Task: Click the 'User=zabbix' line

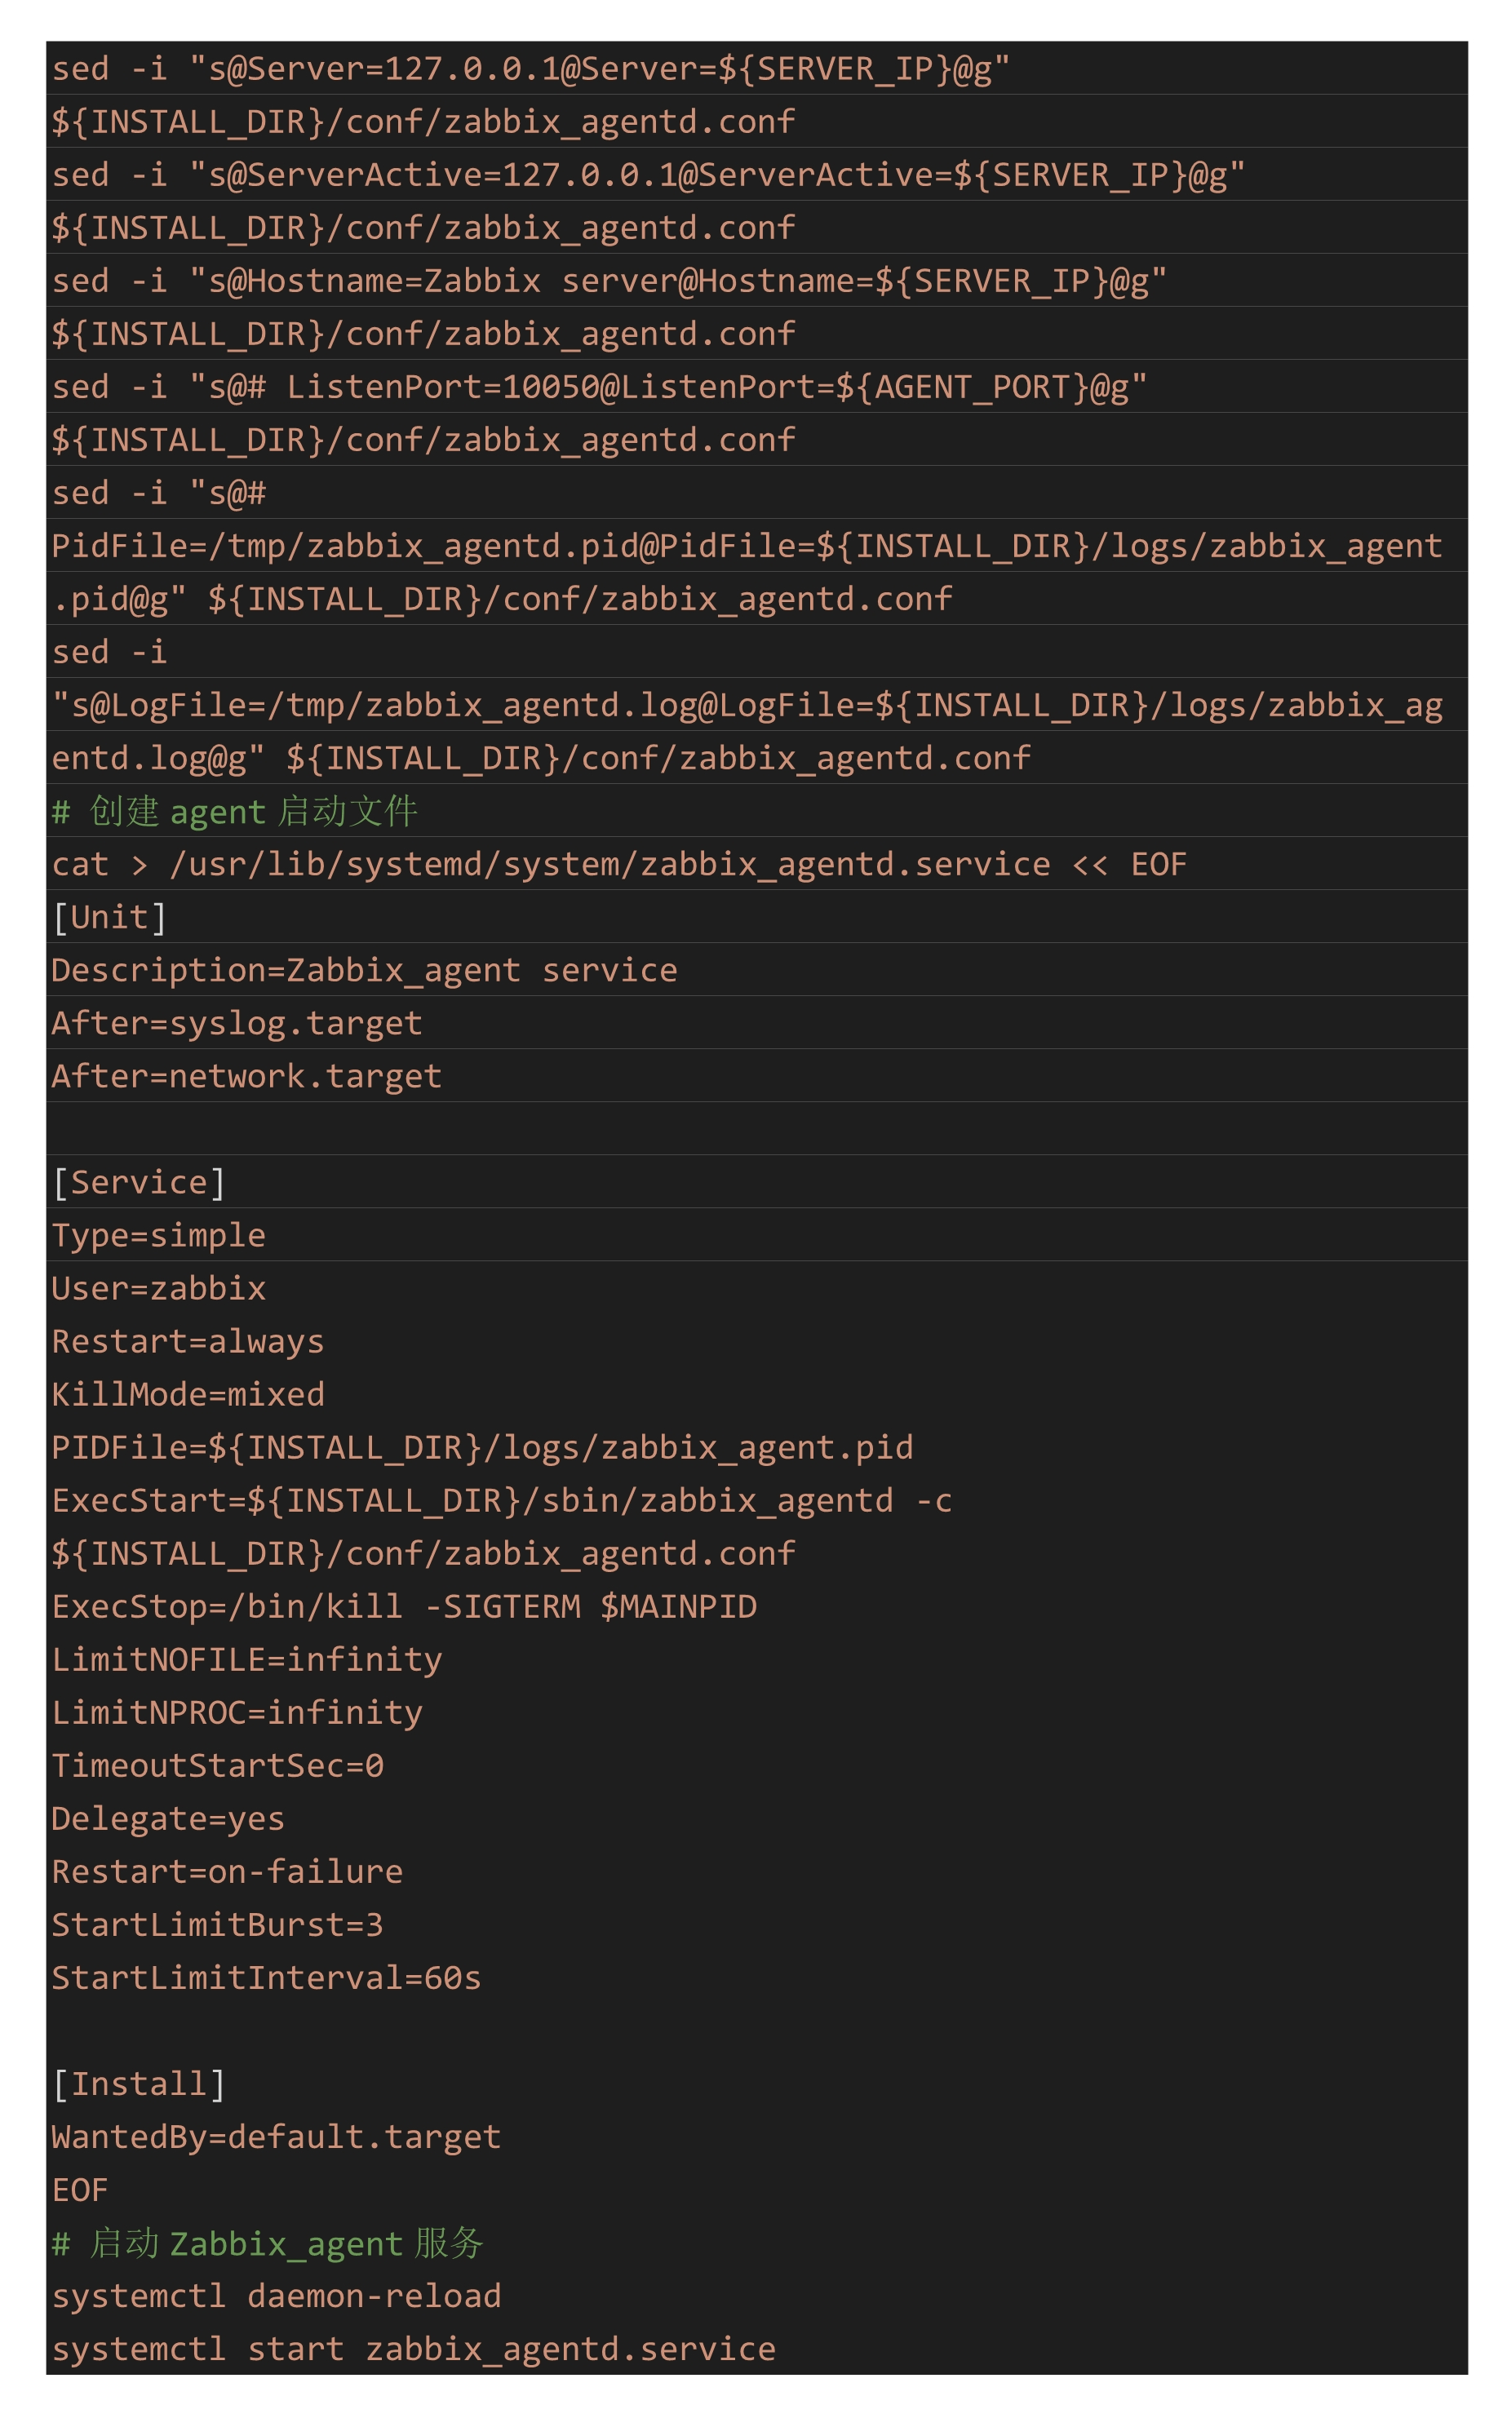Action: 158,1287
